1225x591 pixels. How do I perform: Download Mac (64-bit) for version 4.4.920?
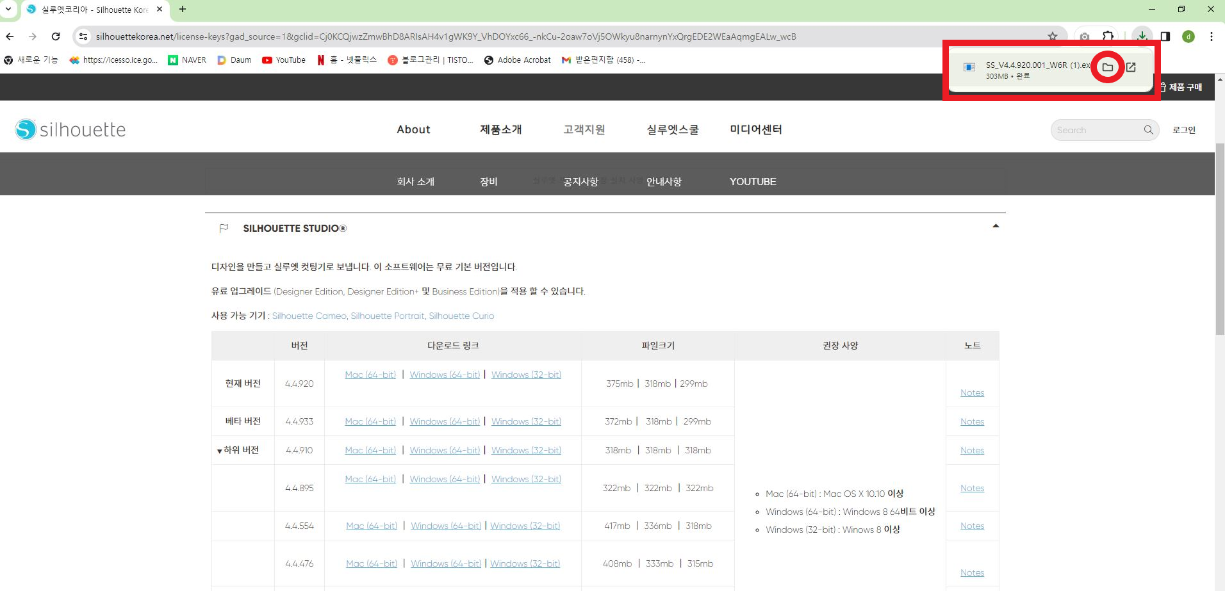[370, 375]
